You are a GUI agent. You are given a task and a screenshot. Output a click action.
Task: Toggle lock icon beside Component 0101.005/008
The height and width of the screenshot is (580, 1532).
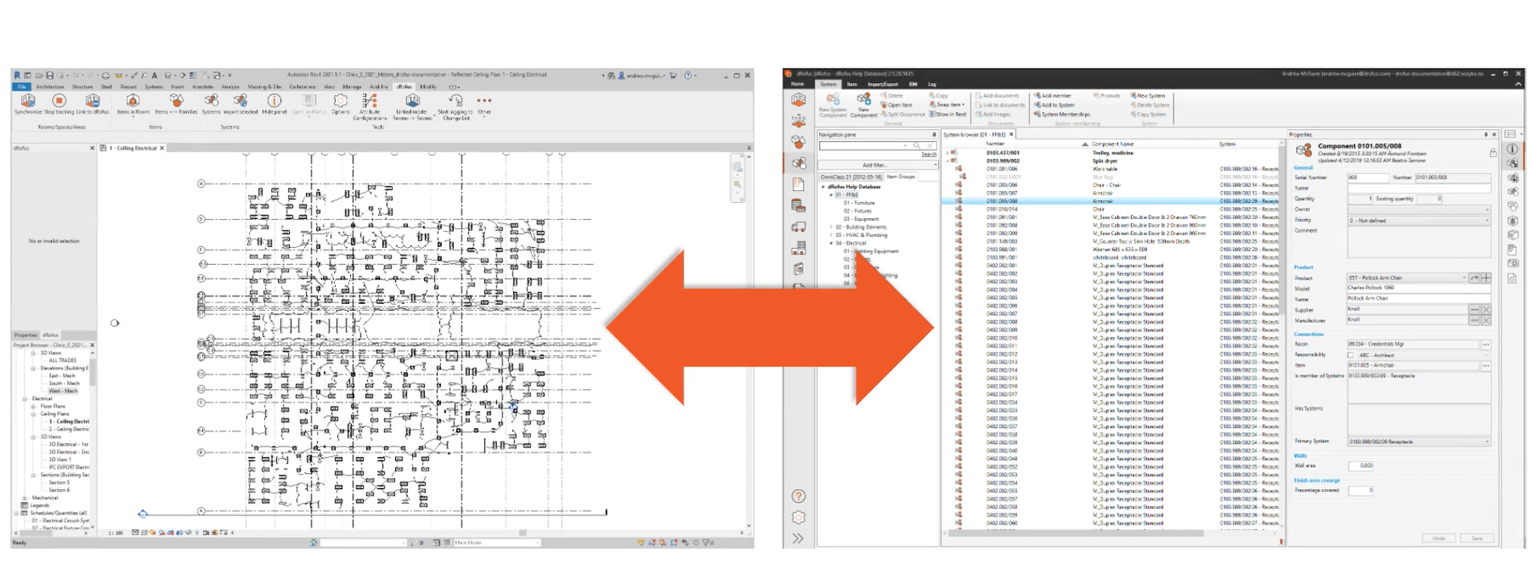[1492, 153]
